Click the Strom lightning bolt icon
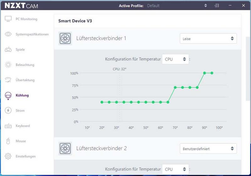 point(8,110)
